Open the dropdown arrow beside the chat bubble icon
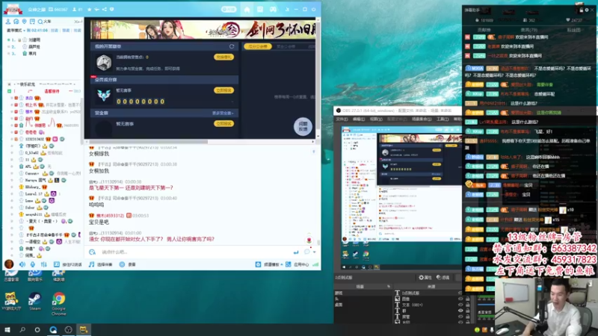The width and height of the screenshot is (598, 336). click(314, 252)
